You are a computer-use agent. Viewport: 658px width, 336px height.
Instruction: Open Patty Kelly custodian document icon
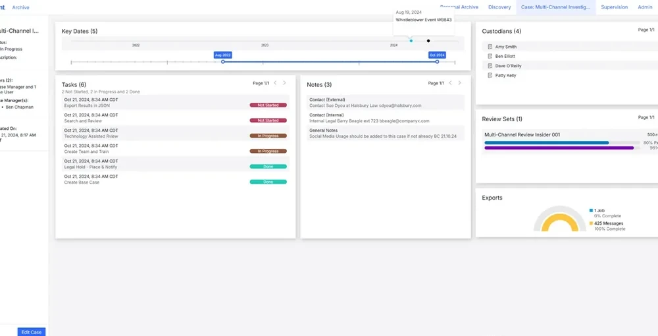(490, 76)
